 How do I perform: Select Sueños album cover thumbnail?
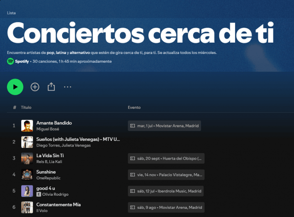point(27,142)
